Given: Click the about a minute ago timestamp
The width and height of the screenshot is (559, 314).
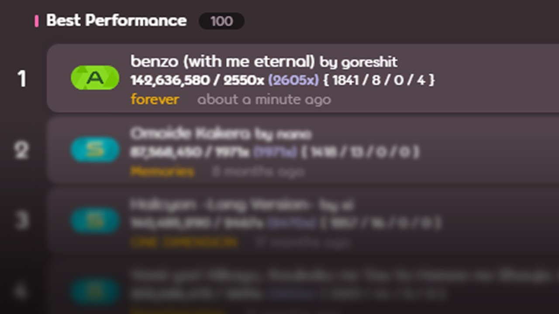Looking at the screenshot, I should [264, 100].
